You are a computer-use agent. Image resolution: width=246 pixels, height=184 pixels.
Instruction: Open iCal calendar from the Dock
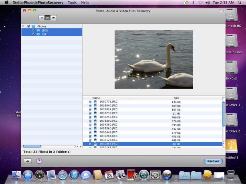pyautogui.click(x=109, y=175)
